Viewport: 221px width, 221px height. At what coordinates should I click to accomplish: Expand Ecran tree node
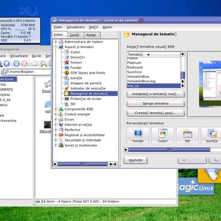[56, 119]
